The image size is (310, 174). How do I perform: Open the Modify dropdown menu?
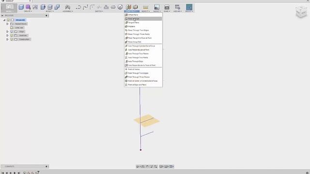coord(50,11)
